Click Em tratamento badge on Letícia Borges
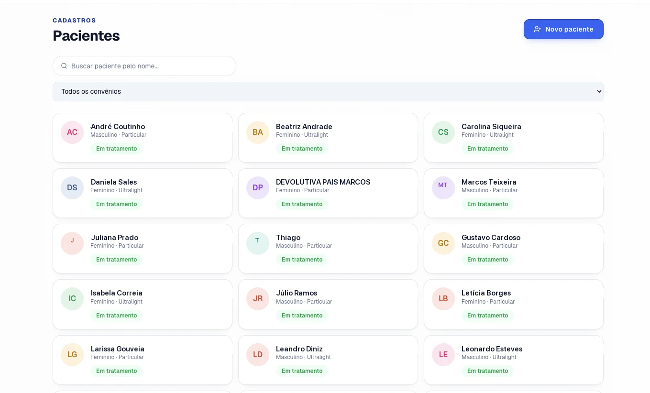This screenshot has height=393, width=650. pos(488,316)
